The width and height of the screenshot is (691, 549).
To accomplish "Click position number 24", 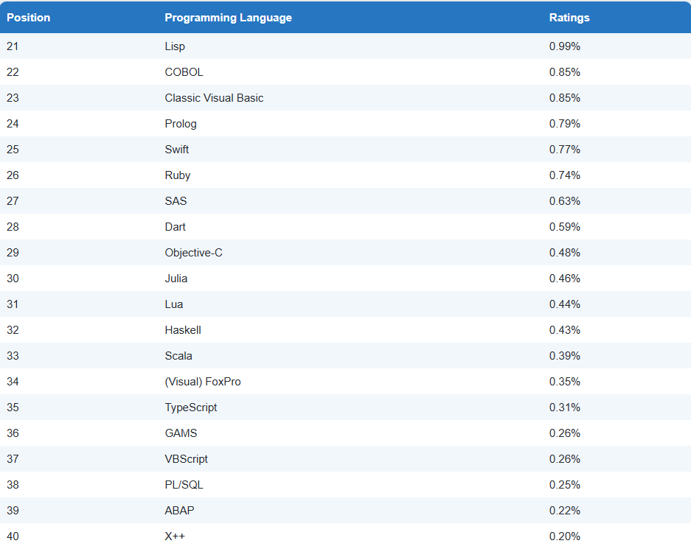I will (13, 124).
